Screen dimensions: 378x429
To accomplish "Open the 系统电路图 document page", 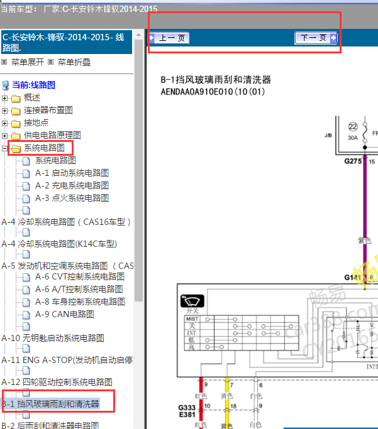I will [x=55, y=160].
